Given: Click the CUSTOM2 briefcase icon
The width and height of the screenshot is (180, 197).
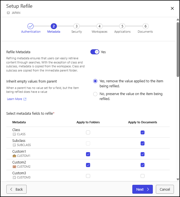Looking at the screenshot, I should (x=14, y=167).
